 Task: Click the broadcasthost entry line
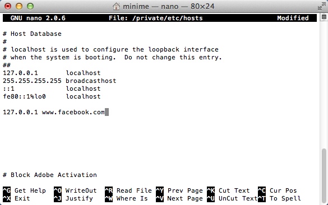[x=59, y=81]
